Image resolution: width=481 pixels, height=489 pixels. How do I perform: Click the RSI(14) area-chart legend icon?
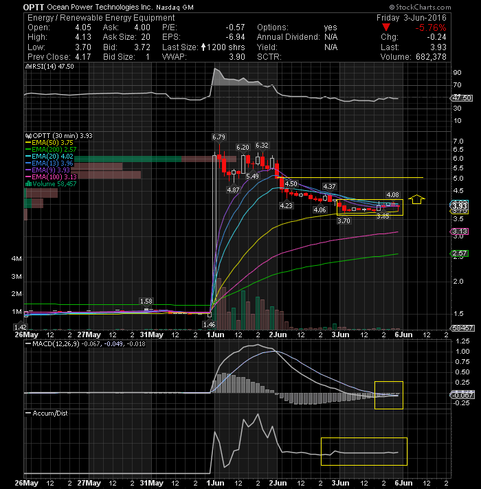28,67
